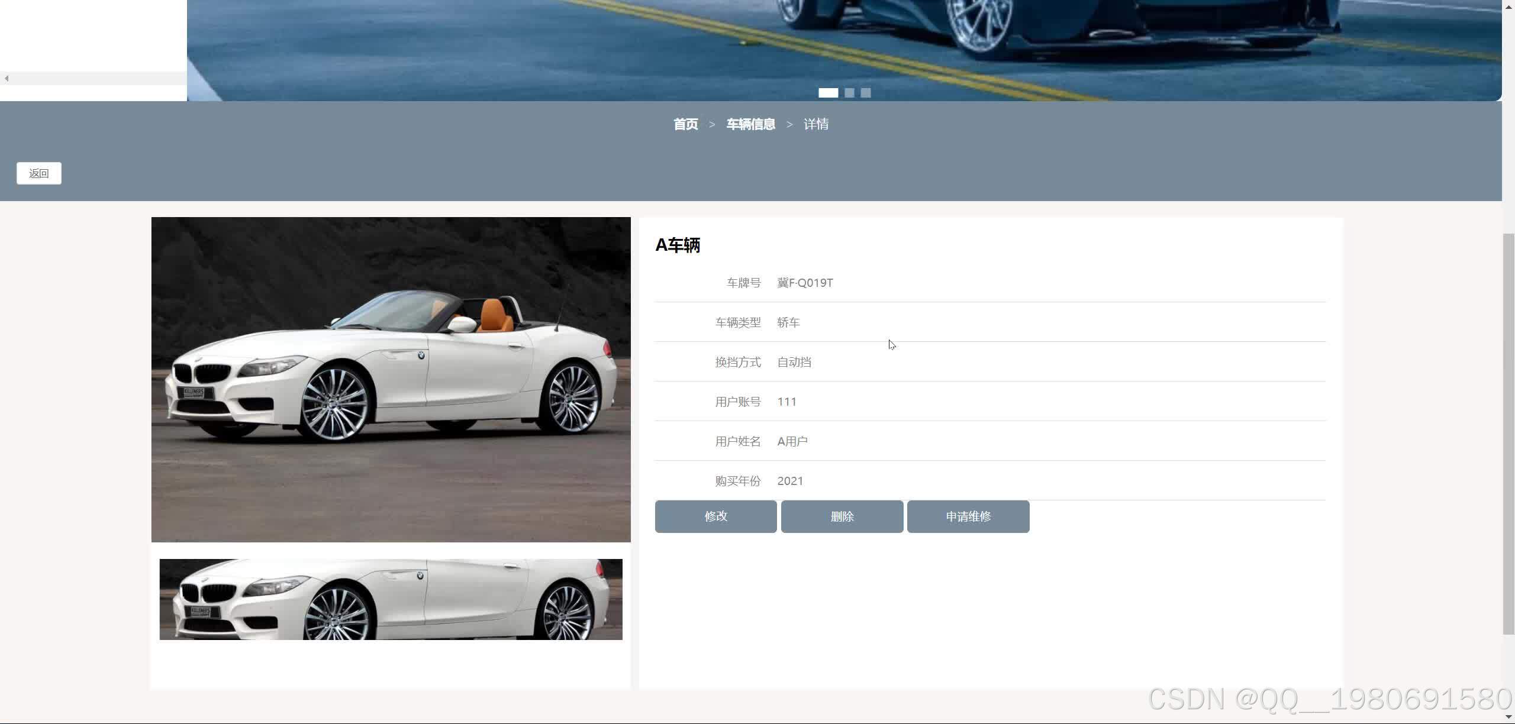Click the left scroll arrow in sidebar
1515x724 pixels.
(7, 79)
